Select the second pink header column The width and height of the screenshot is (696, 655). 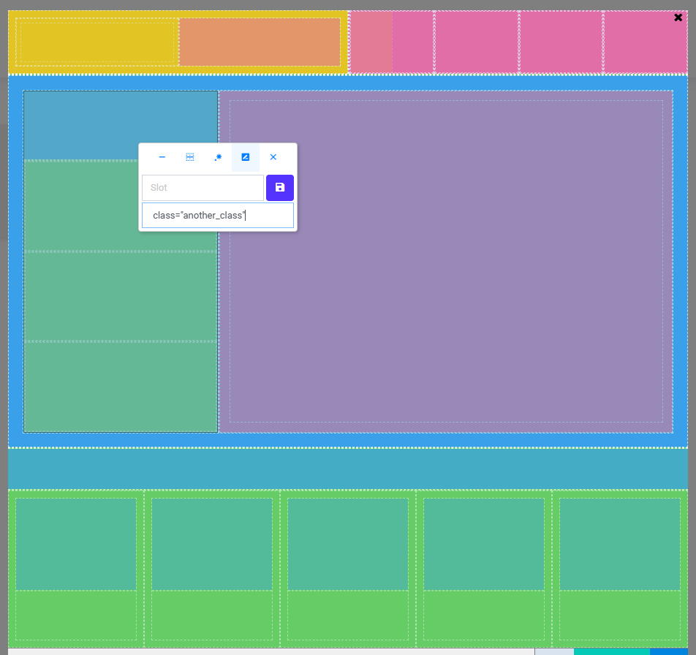pos(477,42)
